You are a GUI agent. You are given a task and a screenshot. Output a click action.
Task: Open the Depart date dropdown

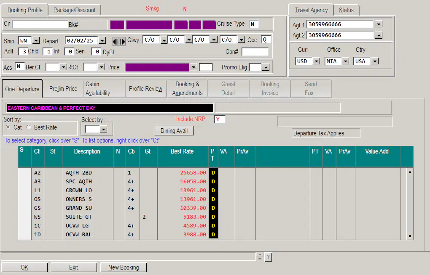click(x=102, y=40)
